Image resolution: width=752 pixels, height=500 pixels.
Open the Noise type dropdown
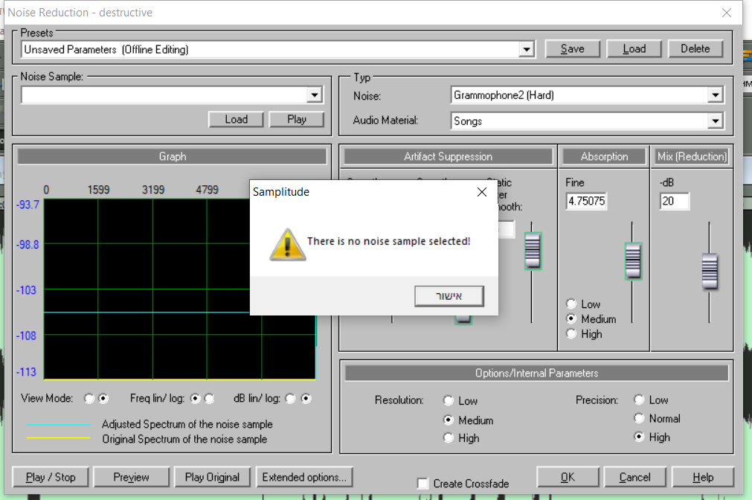[715, 95]
